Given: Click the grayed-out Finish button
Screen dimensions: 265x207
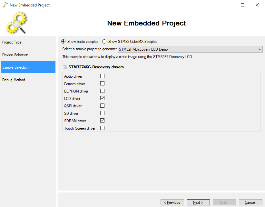Looking at the screenshot, I should [x=224, y=202].
